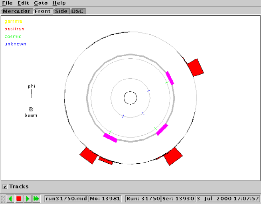Toggle the Tracks checkbox
The width and height of the screenshot is (261, 204).
point(5,186)
